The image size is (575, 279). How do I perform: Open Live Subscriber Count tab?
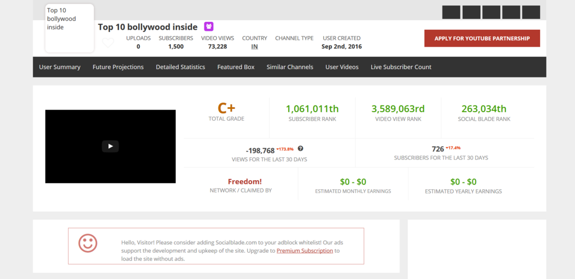[401, 67]
